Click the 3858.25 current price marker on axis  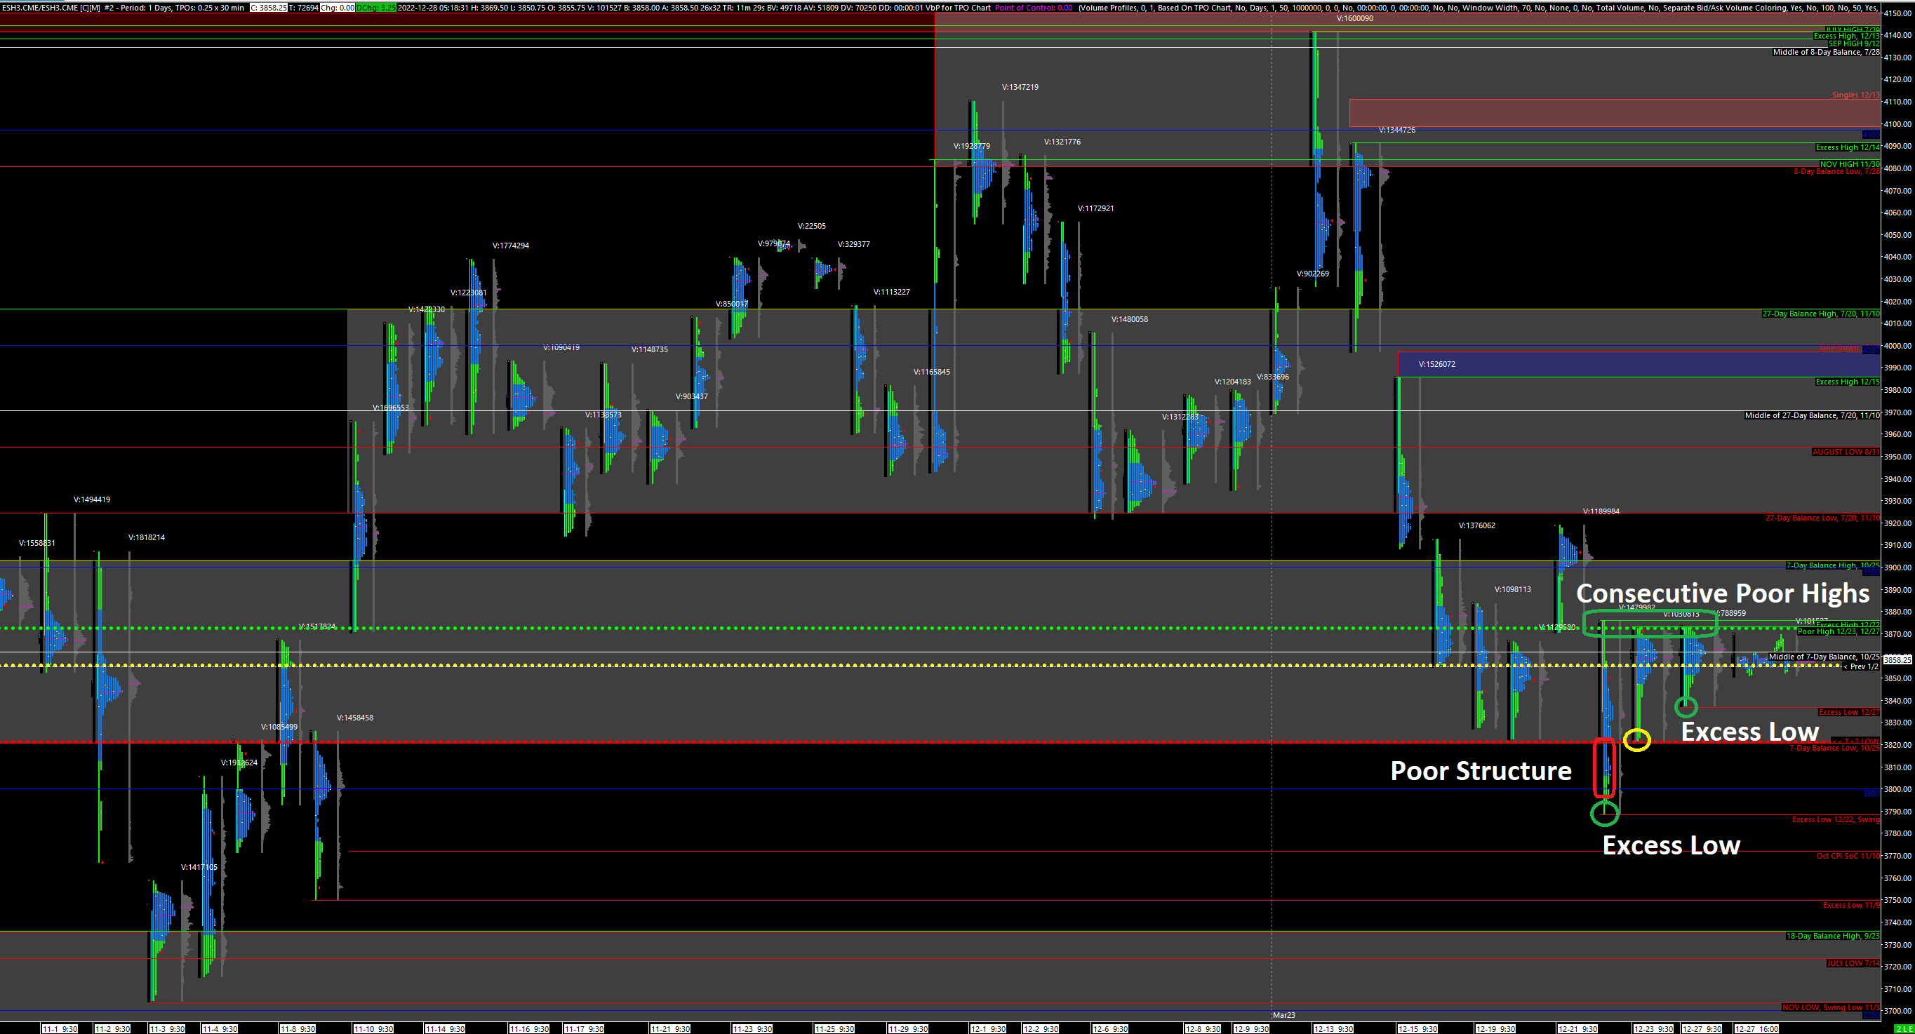coord(1897,659)
